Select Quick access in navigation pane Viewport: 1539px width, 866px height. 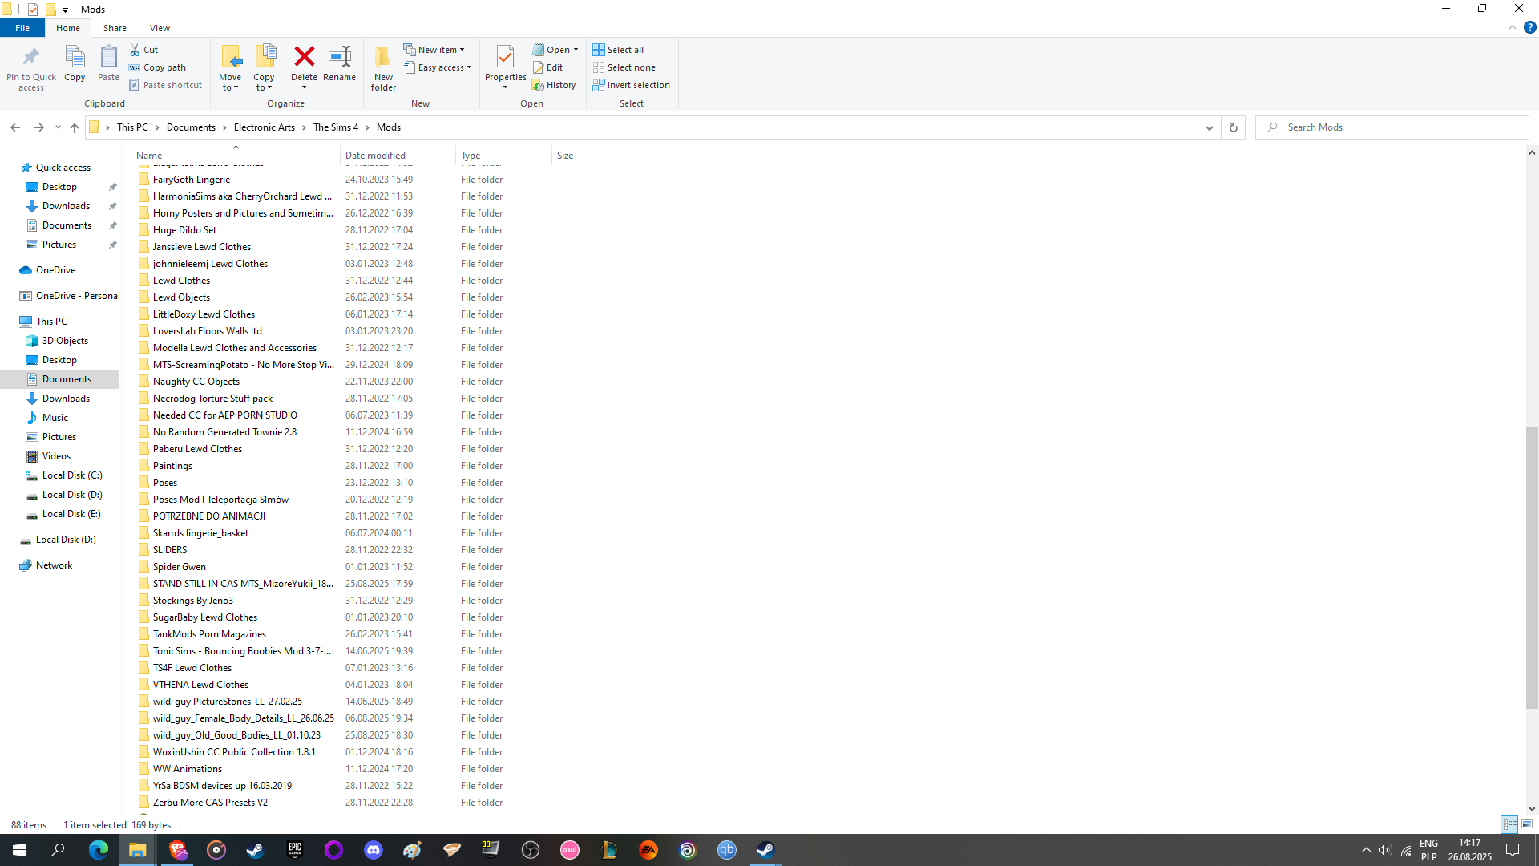(x=63, y=168)
